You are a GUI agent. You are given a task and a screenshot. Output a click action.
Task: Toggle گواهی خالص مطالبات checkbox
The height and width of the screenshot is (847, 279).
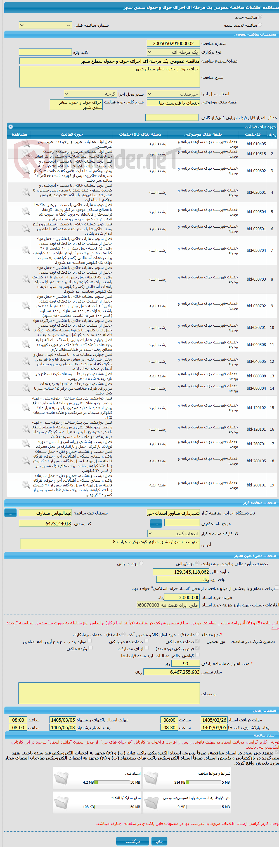pos(197,655)
